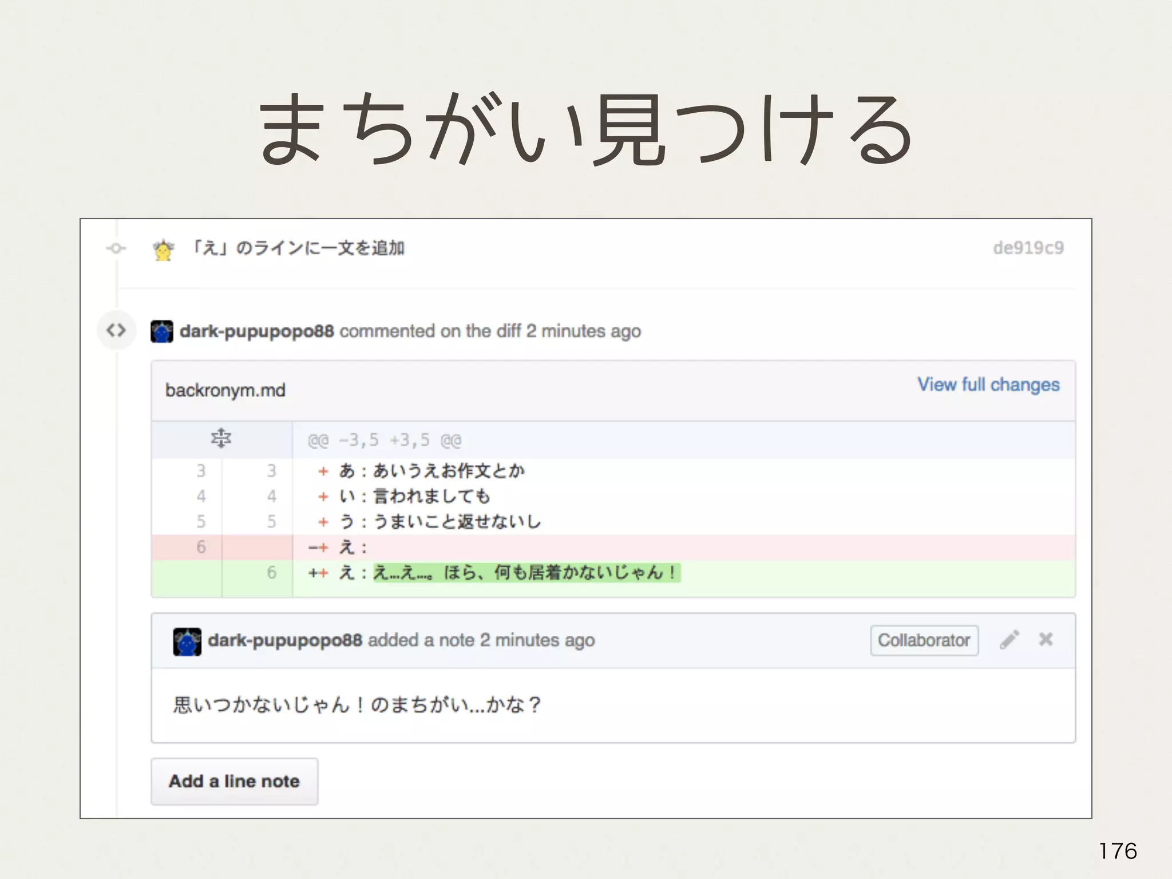Click dark-pupupopo88 username in note header

[x=284, y=640]
